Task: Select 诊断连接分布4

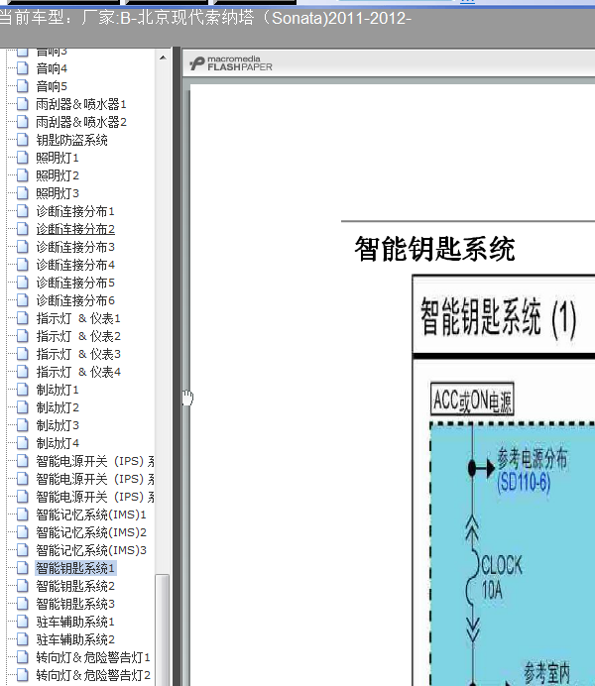Action: [75, 265]
